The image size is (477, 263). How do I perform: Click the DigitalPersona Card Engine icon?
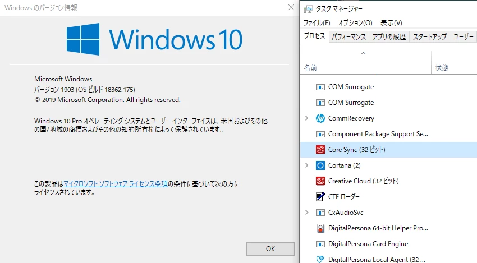coord(320,244)
